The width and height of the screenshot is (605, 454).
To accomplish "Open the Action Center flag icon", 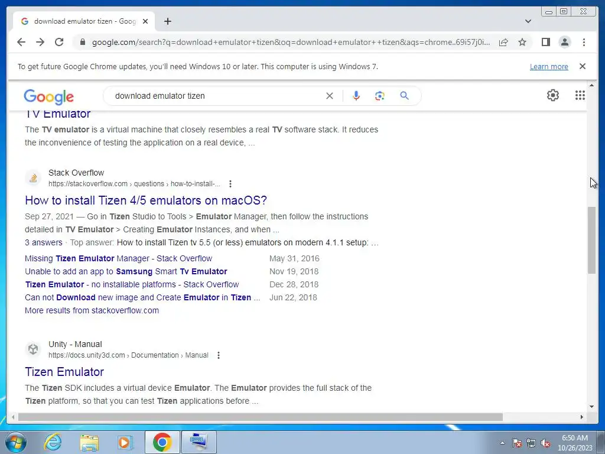I will pos(517,443).
